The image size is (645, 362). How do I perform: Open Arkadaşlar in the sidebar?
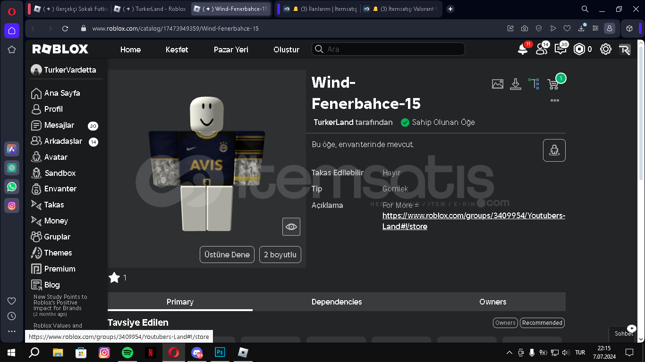tap(64, 141)
